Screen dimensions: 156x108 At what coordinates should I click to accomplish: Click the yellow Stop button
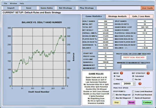click(116, 103)
